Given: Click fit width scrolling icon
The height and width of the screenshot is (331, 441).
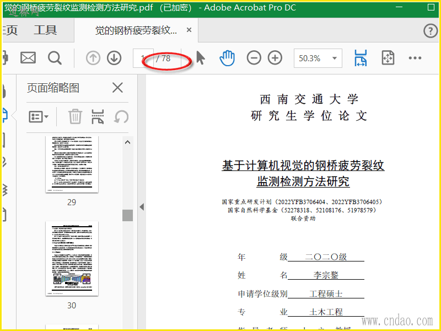Looking at the screenshot, I should 361,58.
